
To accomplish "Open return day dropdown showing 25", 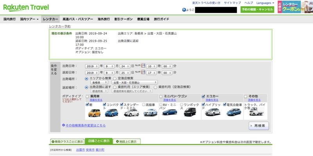I will point(125,73).
